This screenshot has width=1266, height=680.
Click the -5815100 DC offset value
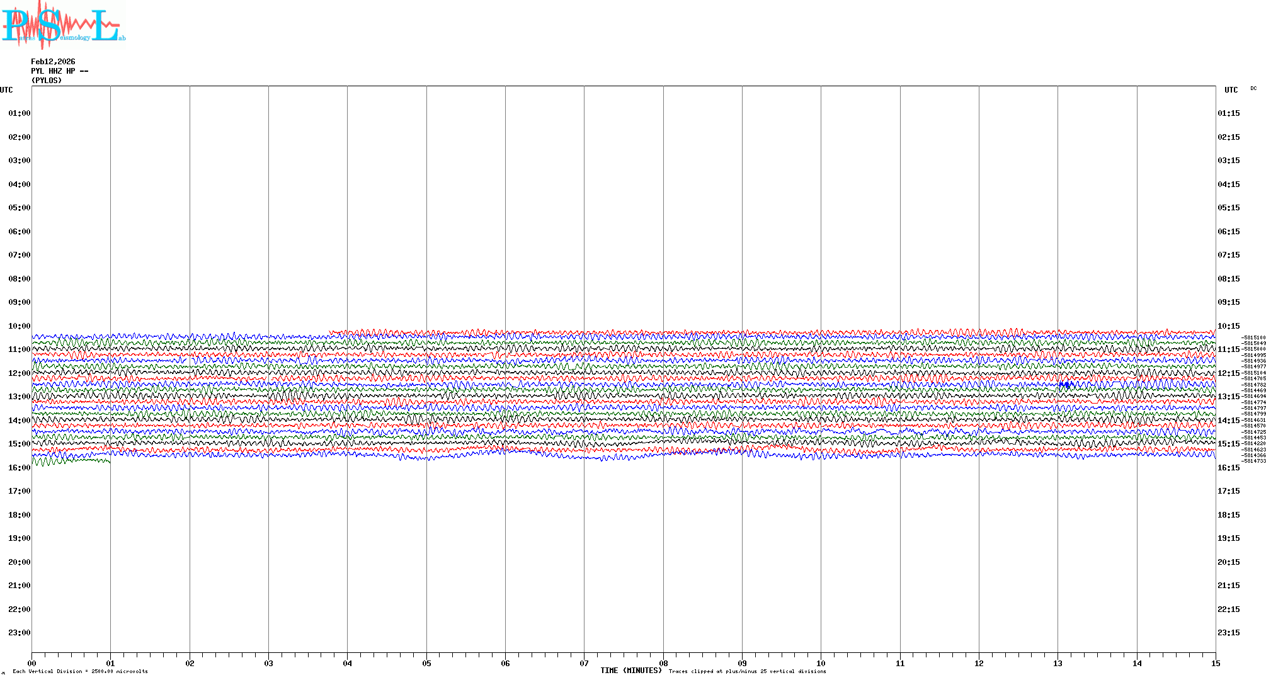click(1253, 337)
